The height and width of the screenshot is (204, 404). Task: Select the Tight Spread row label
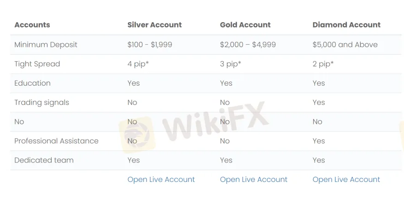pyautogui.click(x=37, y=64)
